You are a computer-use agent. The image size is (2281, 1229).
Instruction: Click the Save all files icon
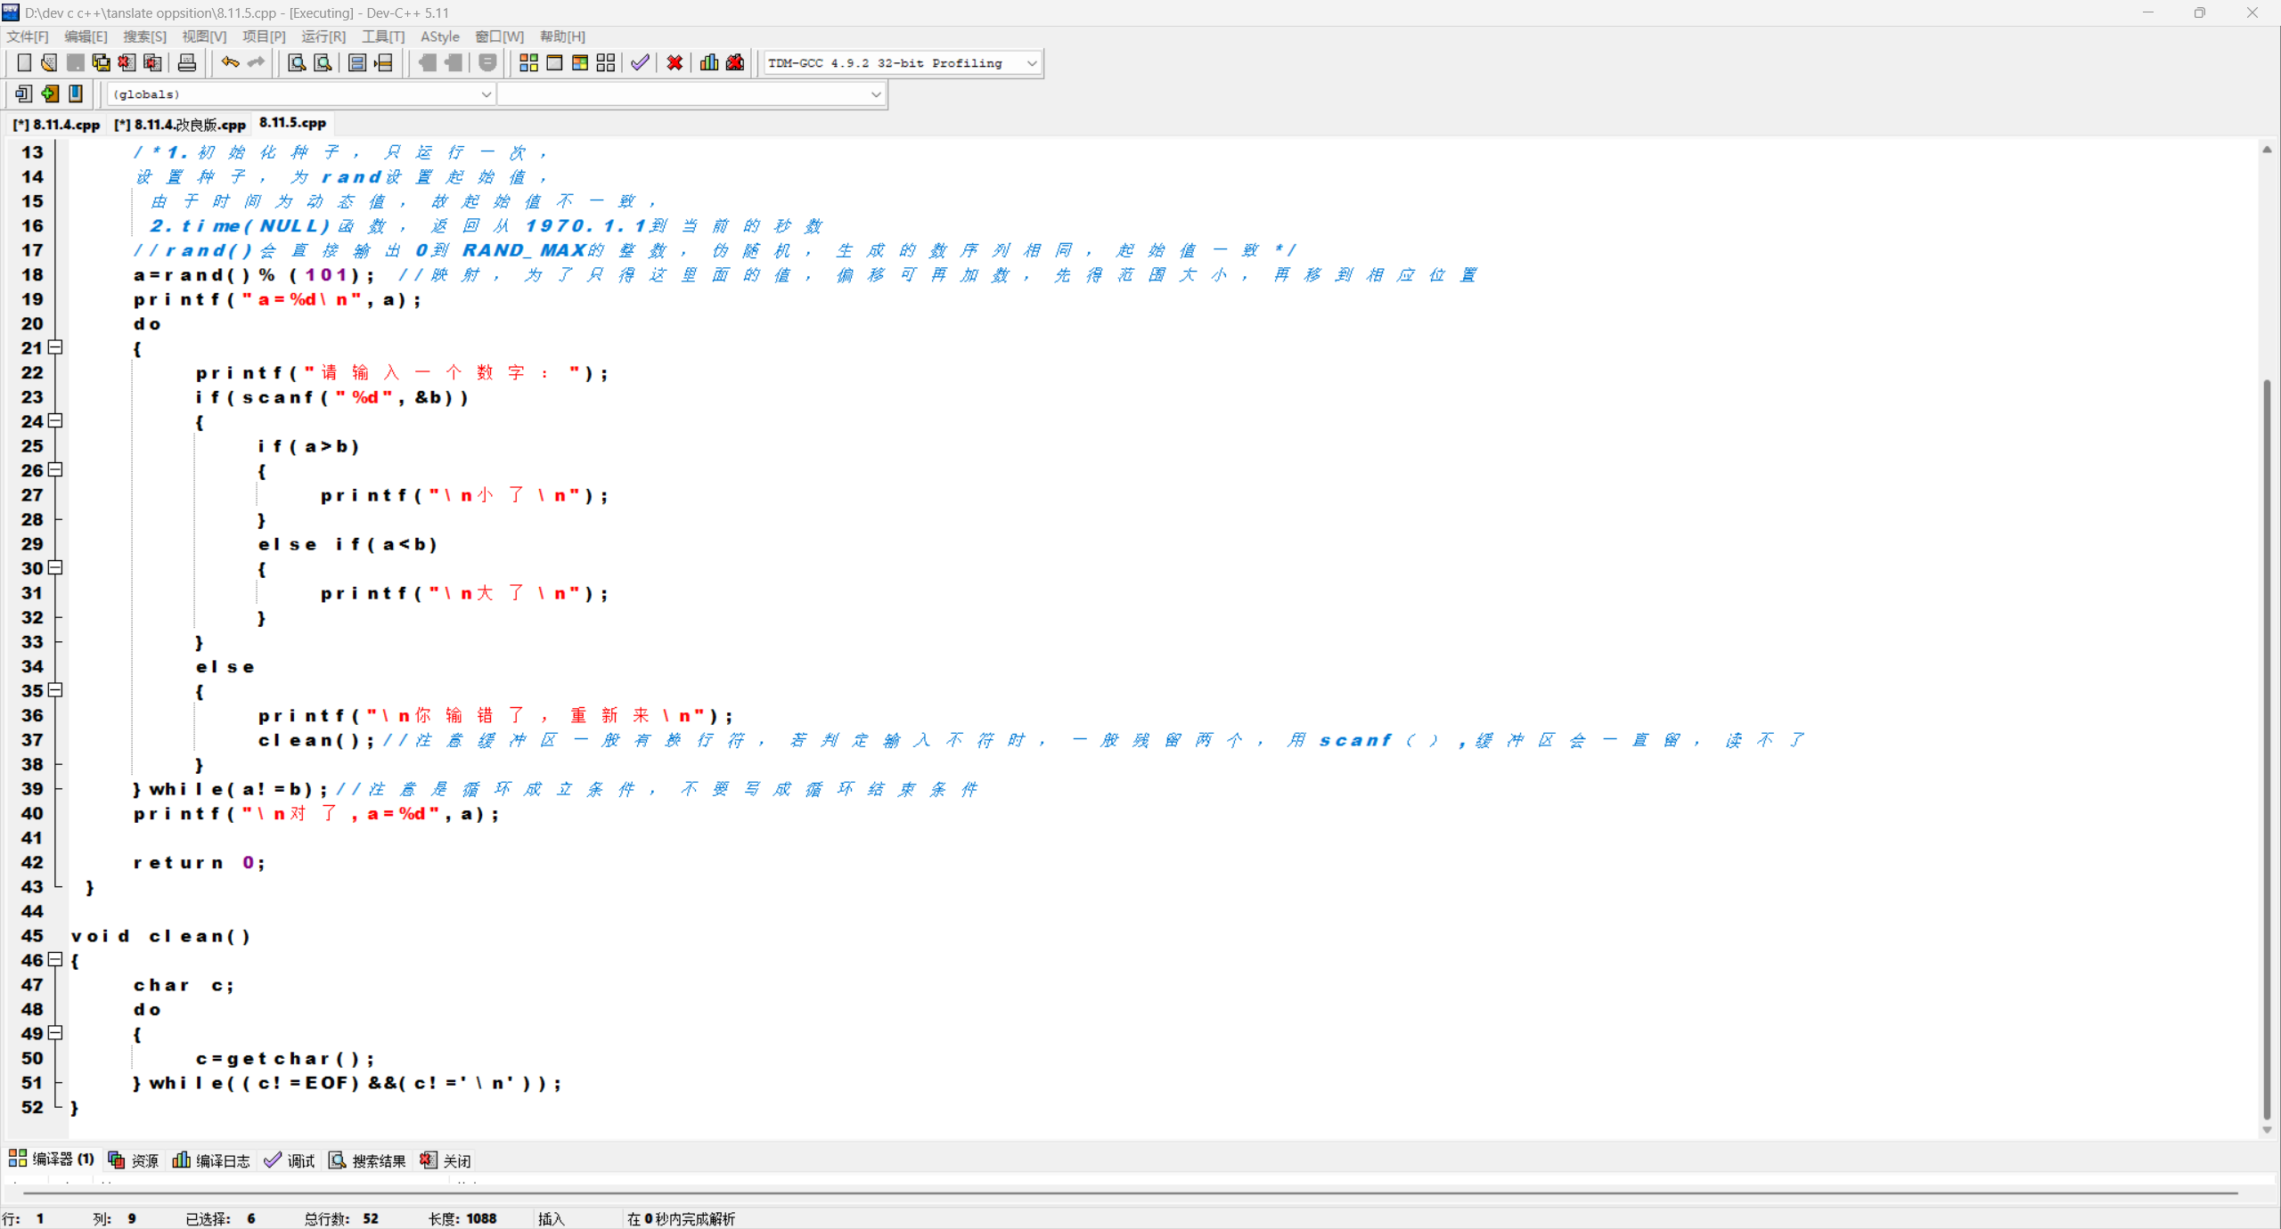(x=102, y=62)
